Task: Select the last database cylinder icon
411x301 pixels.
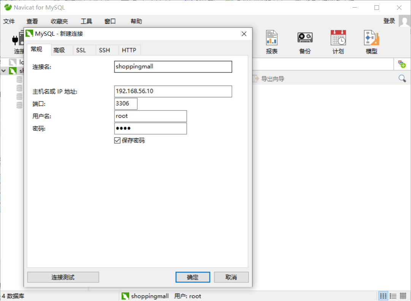Action: [x=19, y=105]
